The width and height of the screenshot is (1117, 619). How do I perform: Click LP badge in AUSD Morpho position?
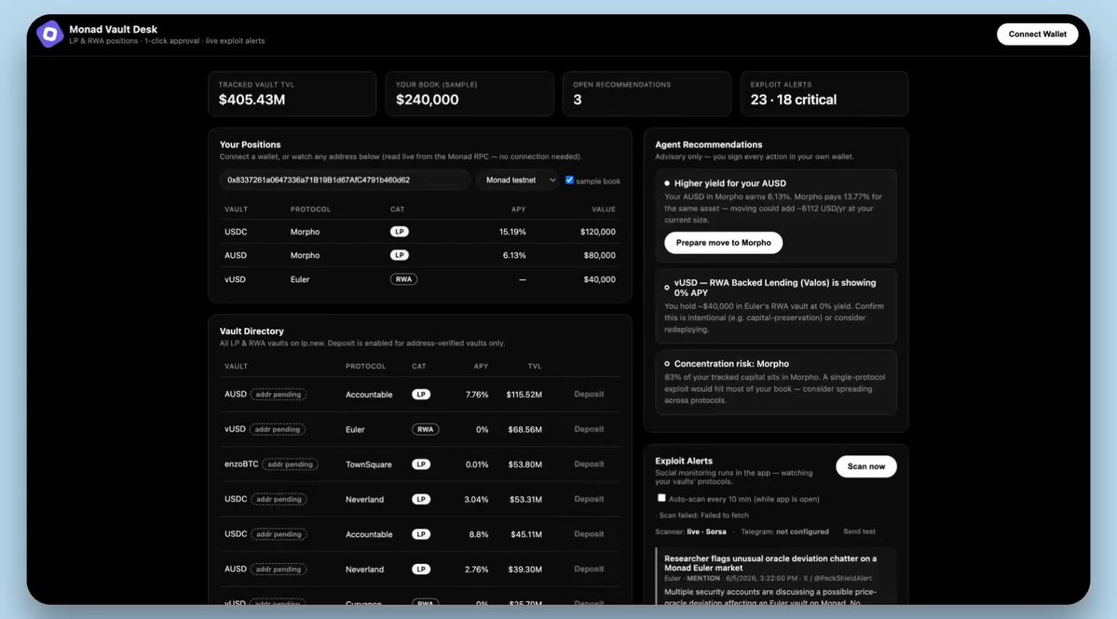tap(399, 255)
